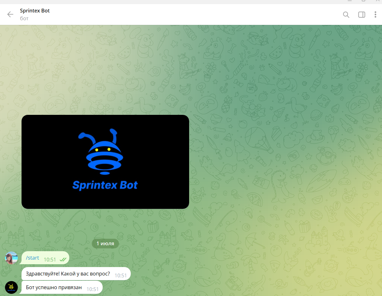Open the three-dot chat menu
This screenshot has width=382, height=296.
[375, 15]
